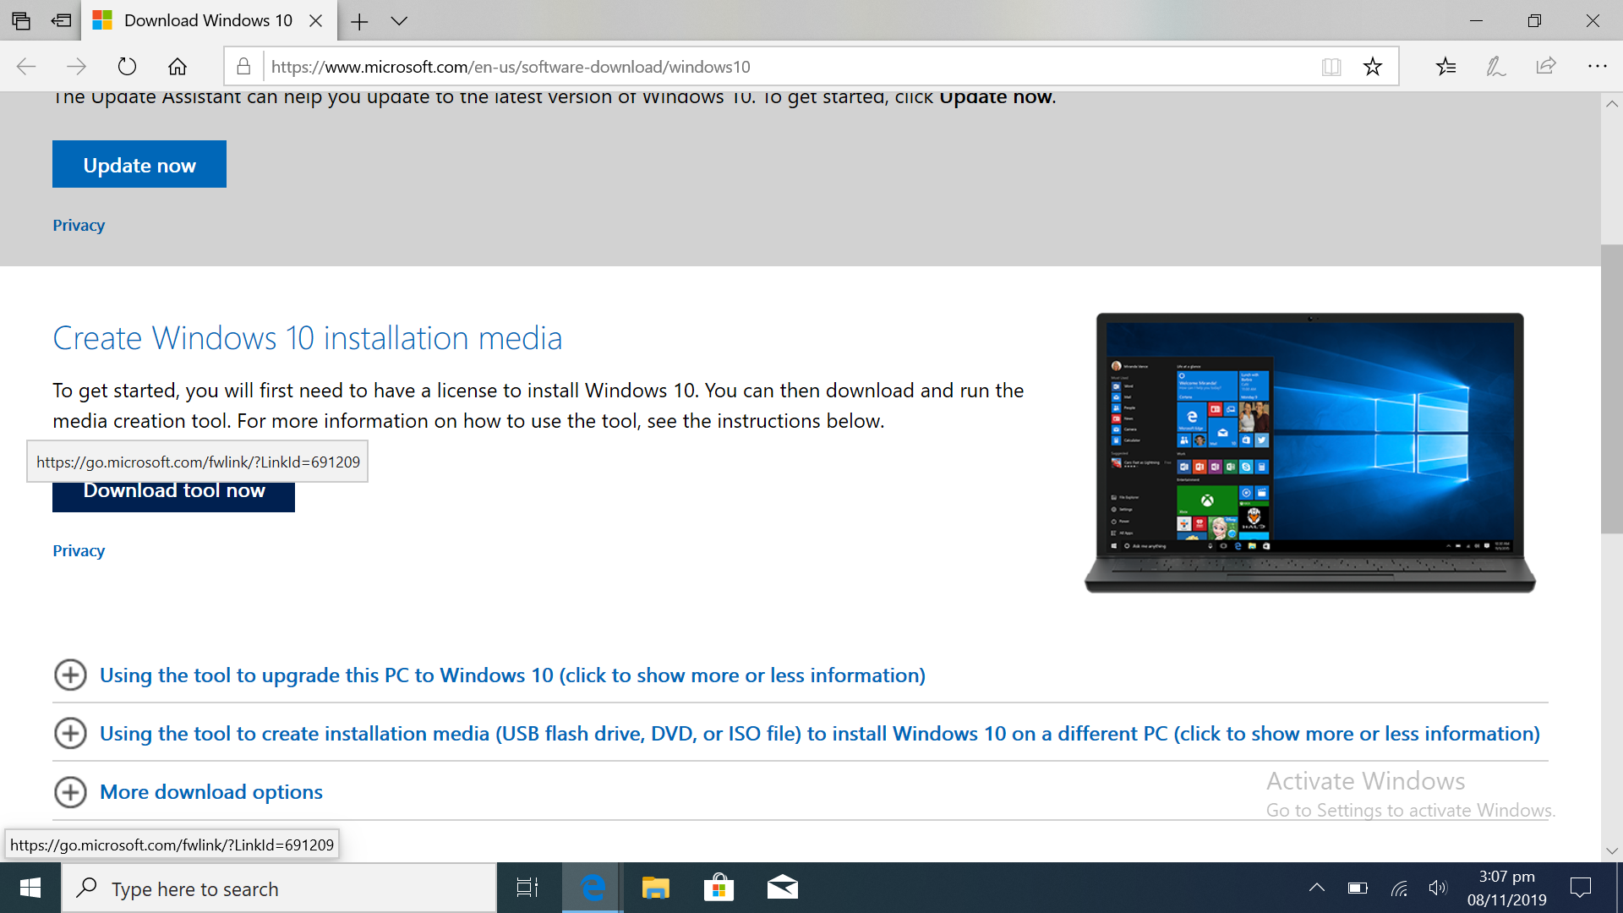Show tab previews chevron

pyautogui.click(x=399, y=21)
